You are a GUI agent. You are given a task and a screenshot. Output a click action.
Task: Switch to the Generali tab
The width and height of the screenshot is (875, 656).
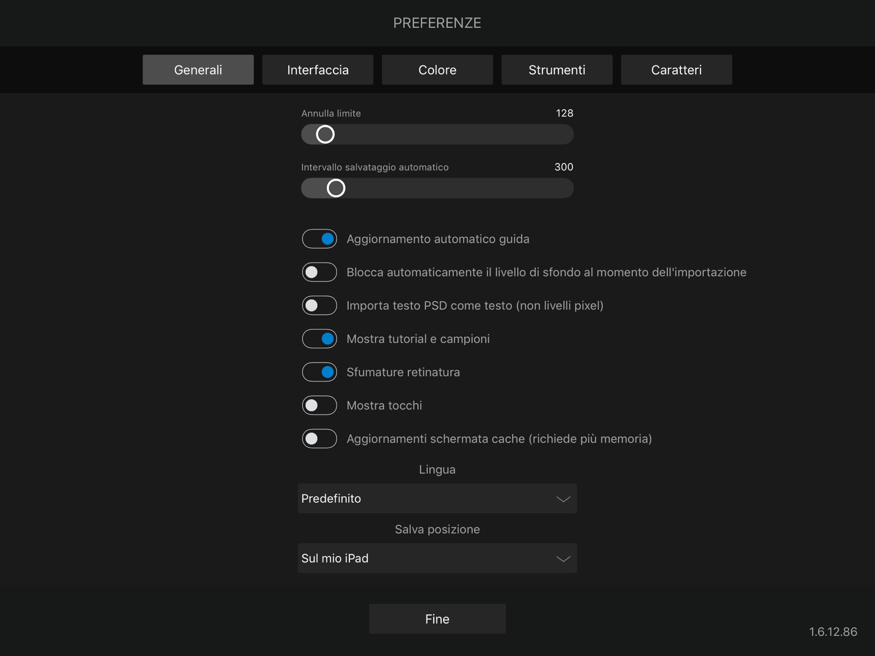198,70
